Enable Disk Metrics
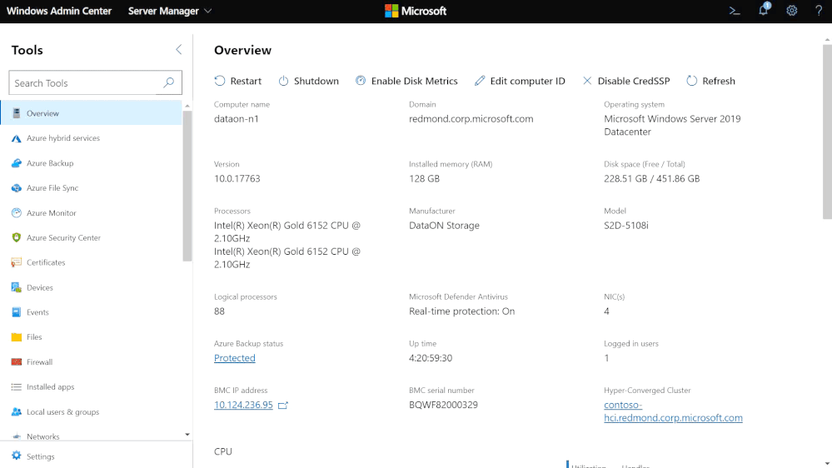This screenshot has width=832, height=468. [x=406, y=81]
